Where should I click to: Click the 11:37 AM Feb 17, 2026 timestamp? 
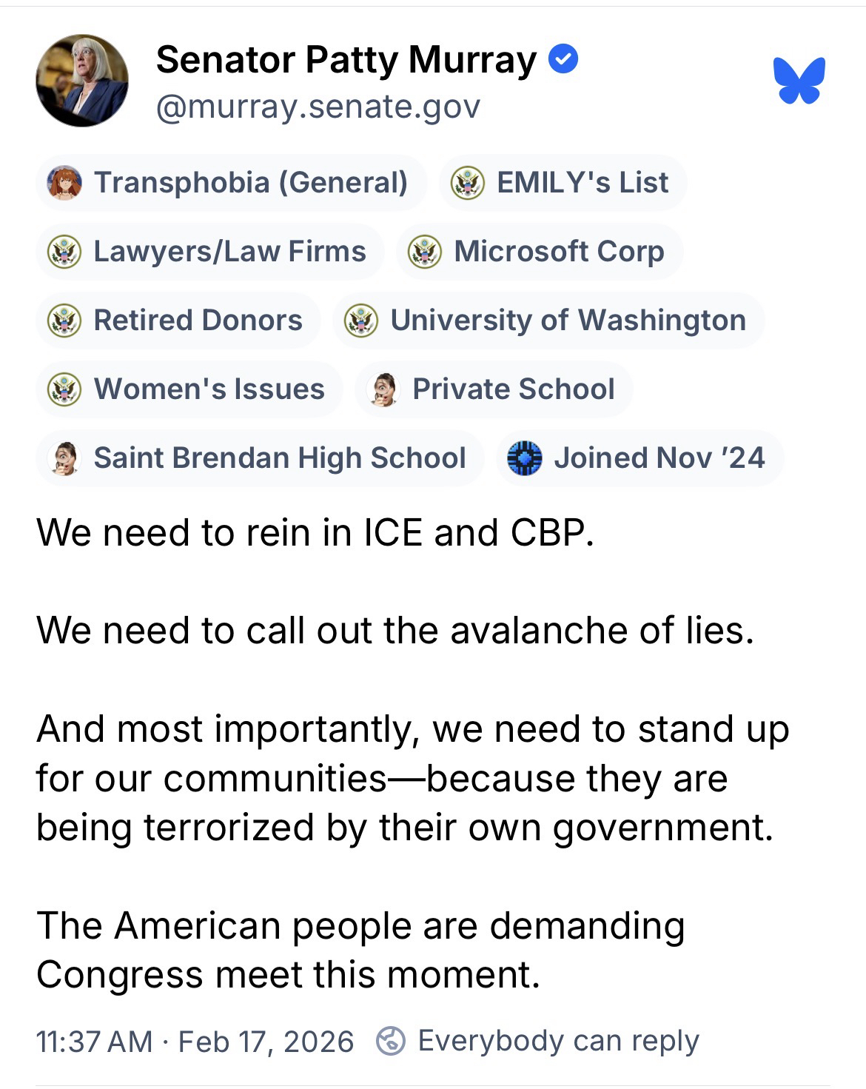coord(195,1042)
